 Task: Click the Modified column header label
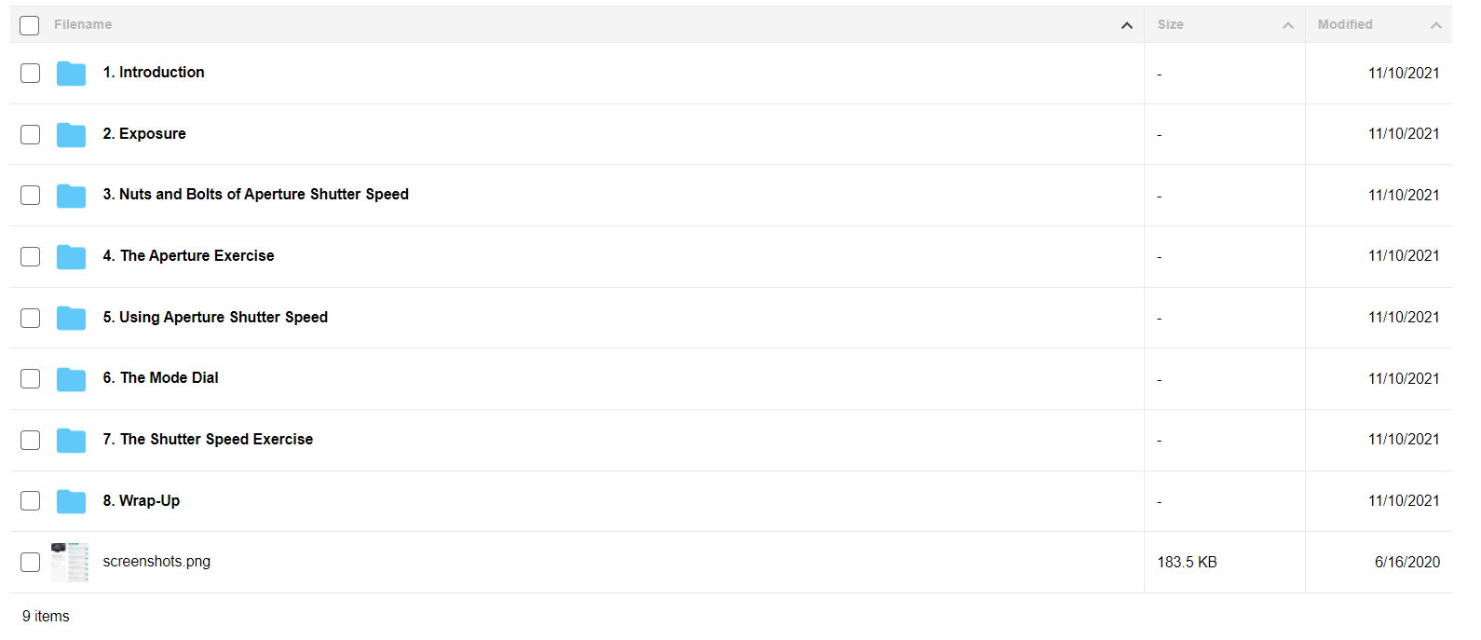click(1345, 24)
